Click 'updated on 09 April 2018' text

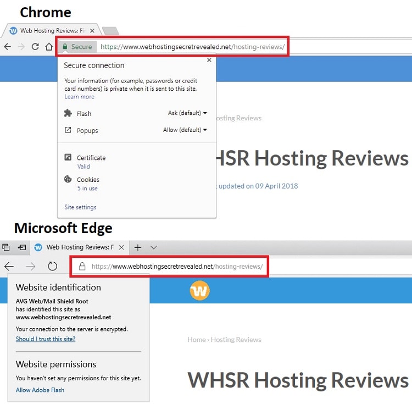click(258, 186)
